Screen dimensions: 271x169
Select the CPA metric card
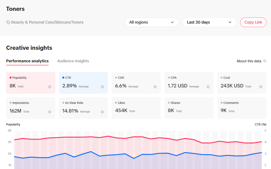[x=189, y=83]
